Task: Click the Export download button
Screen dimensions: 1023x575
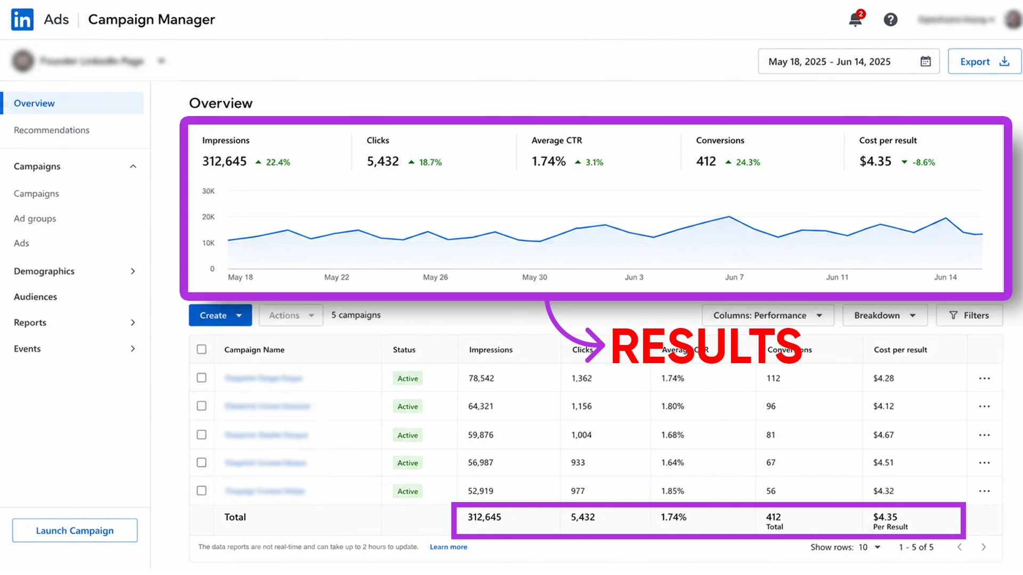Action: pos(984,61)
